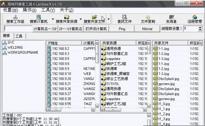Screen dimensions: 205x126
Task: Click the IP-->计算机名 button
Action: pos(71,29)
